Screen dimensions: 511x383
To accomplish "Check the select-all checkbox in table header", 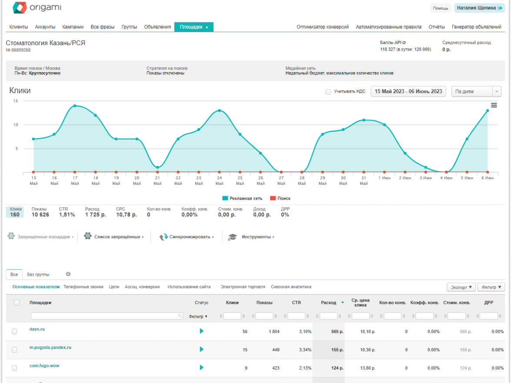I will [17, 303].
